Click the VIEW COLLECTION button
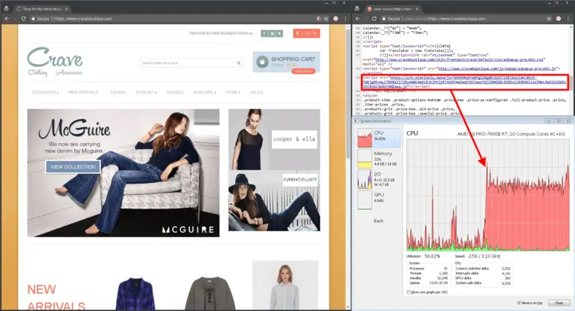 tap(73, 166)
